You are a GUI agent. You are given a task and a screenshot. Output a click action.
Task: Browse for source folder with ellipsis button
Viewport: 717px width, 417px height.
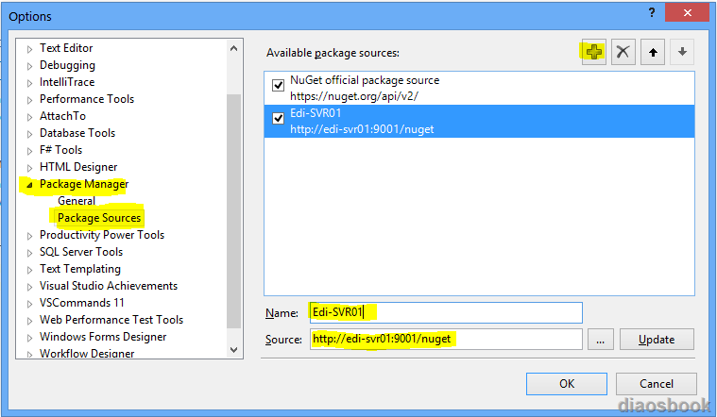click(x=601, y=340)
